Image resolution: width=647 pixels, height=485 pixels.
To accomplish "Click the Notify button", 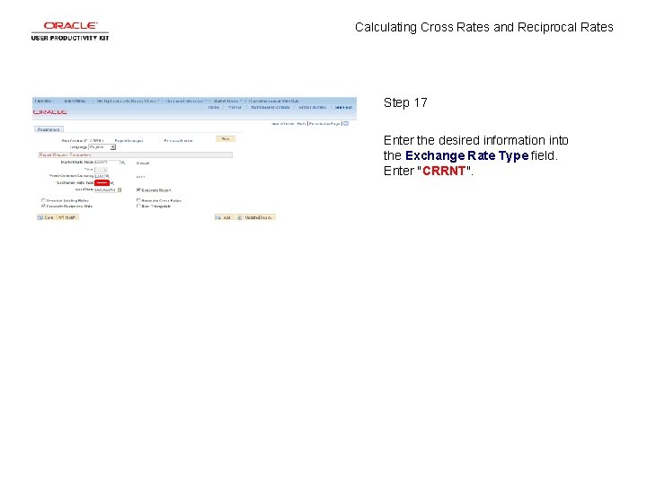I will (67, 217).
